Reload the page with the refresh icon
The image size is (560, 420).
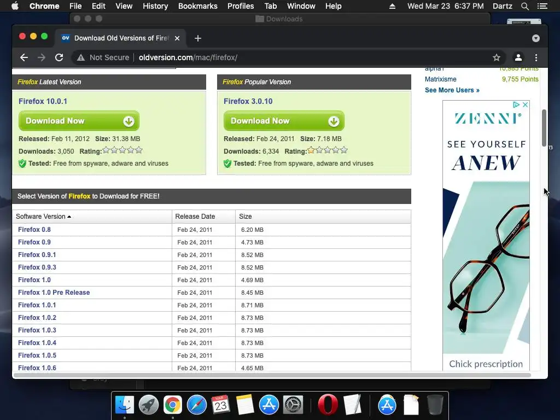pos(59,57)
